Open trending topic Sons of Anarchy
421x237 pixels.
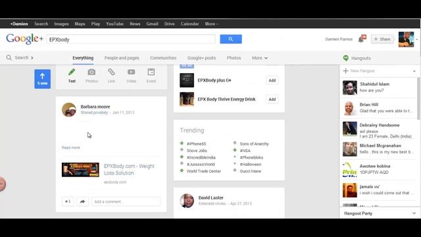(254, 144)
